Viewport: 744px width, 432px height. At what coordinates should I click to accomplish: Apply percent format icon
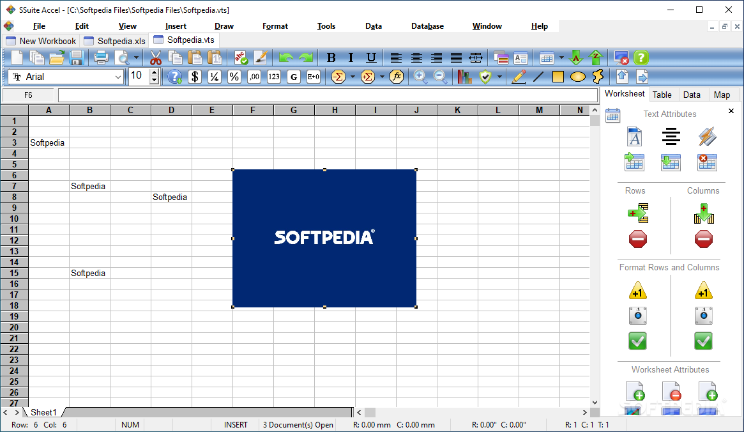[x=234, y=77]
